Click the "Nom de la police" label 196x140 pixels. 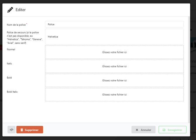(16, 25)
